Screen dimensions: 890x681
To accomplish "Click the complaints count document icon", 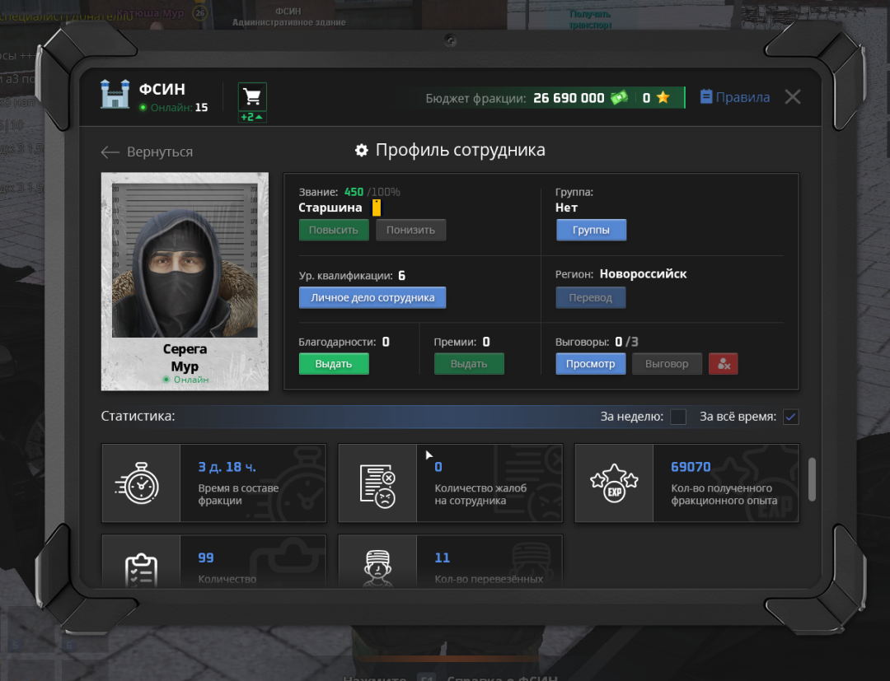I will [x=377, y=483].
